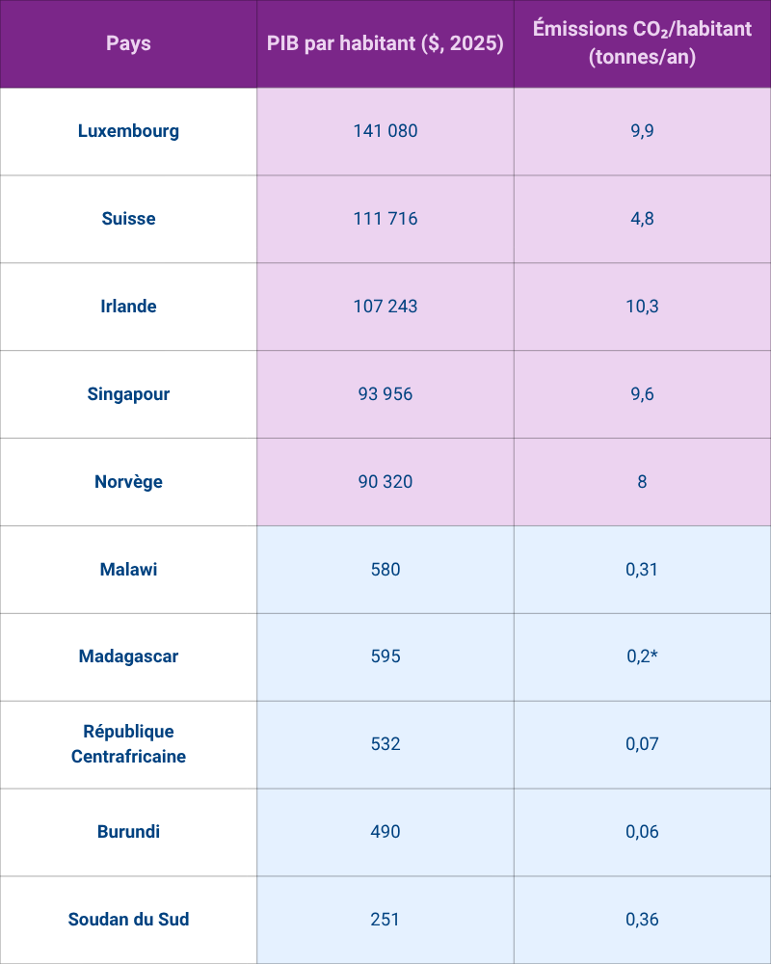This screenshot has width=771, height=964.
Task: Select the Malawi country cell
Action: click(128, 570)
